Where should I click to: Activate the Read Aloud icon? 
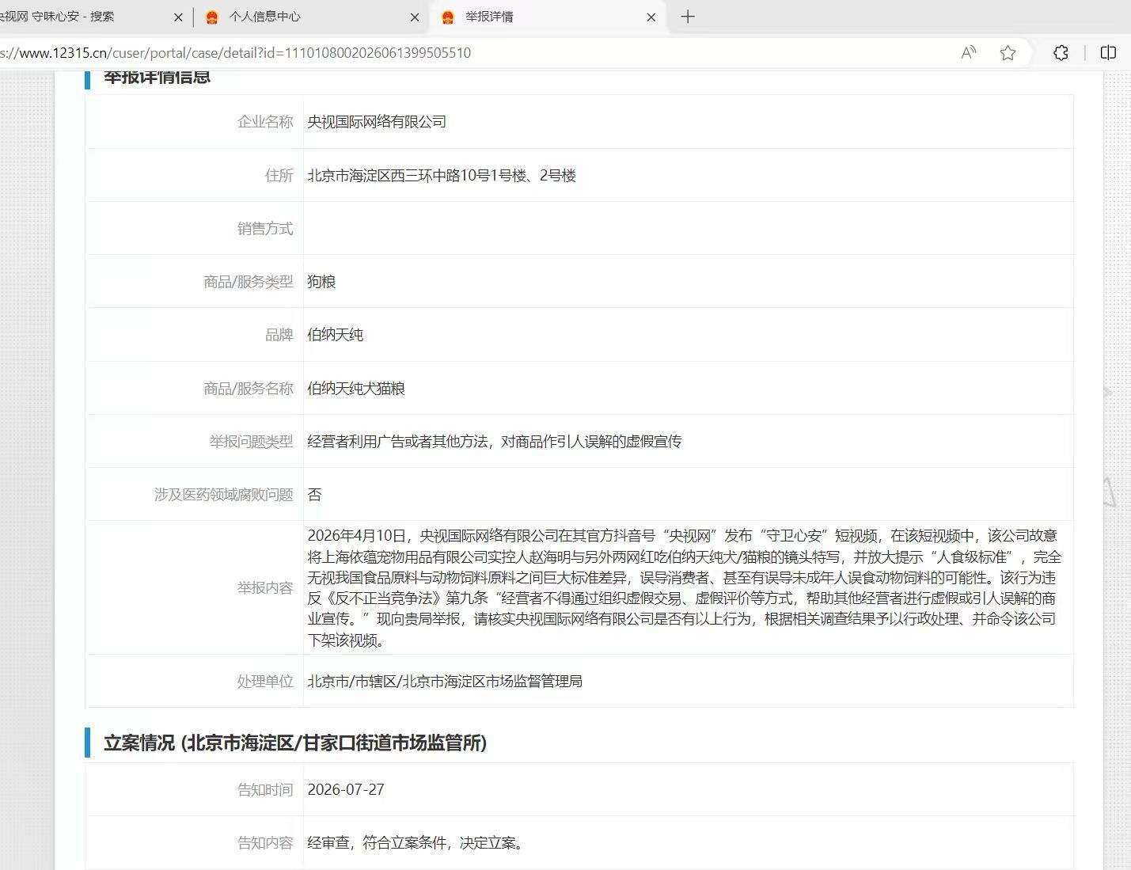(x=969, y=53)
